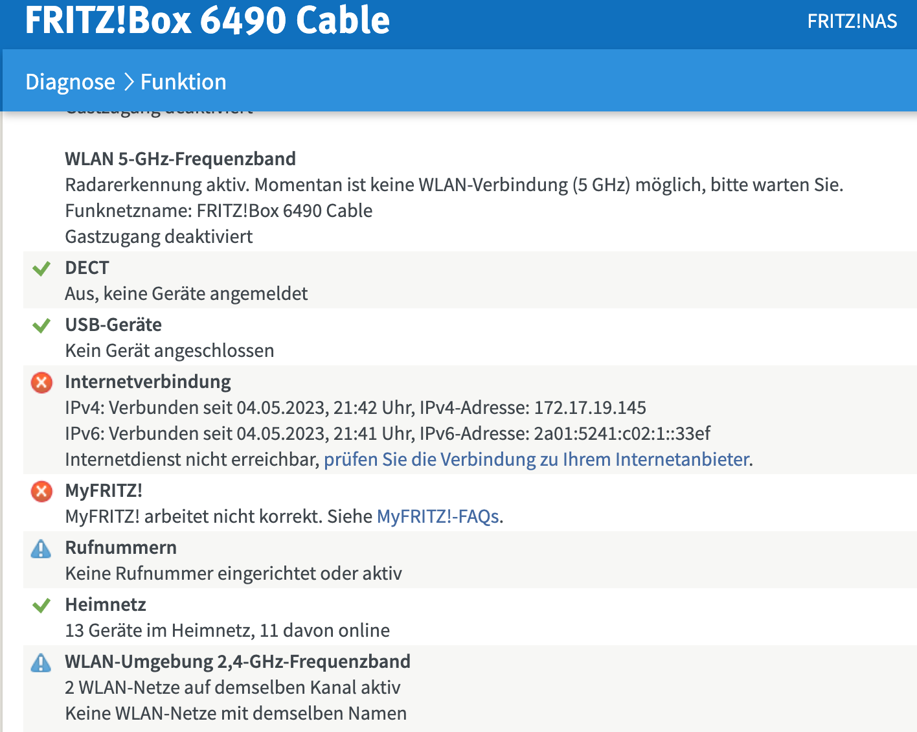
Task: Click red error icon beside MyFRITZ!
Action: click(x=42, y=491)
